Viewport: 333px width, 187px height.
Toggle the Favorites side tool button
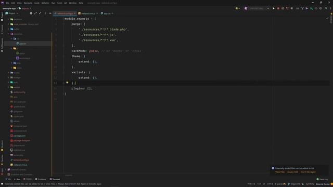coord(2,159)
